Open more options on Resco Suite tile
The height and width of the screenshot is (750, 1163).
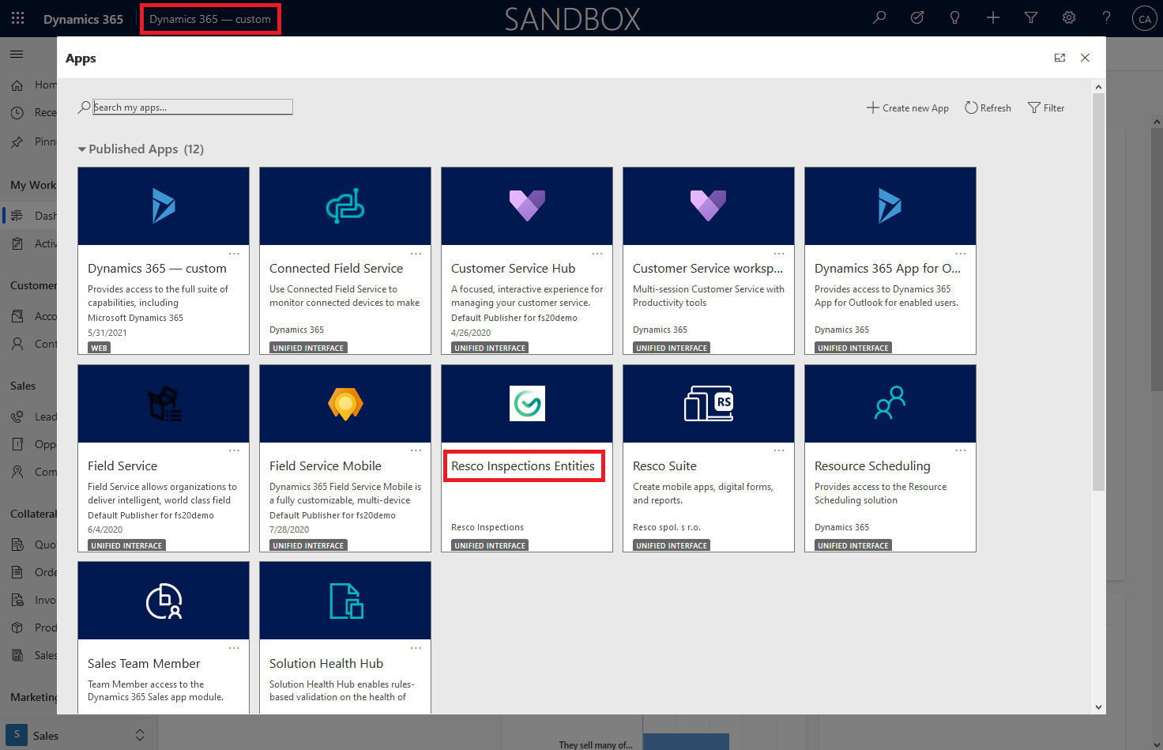pos(779,450)
